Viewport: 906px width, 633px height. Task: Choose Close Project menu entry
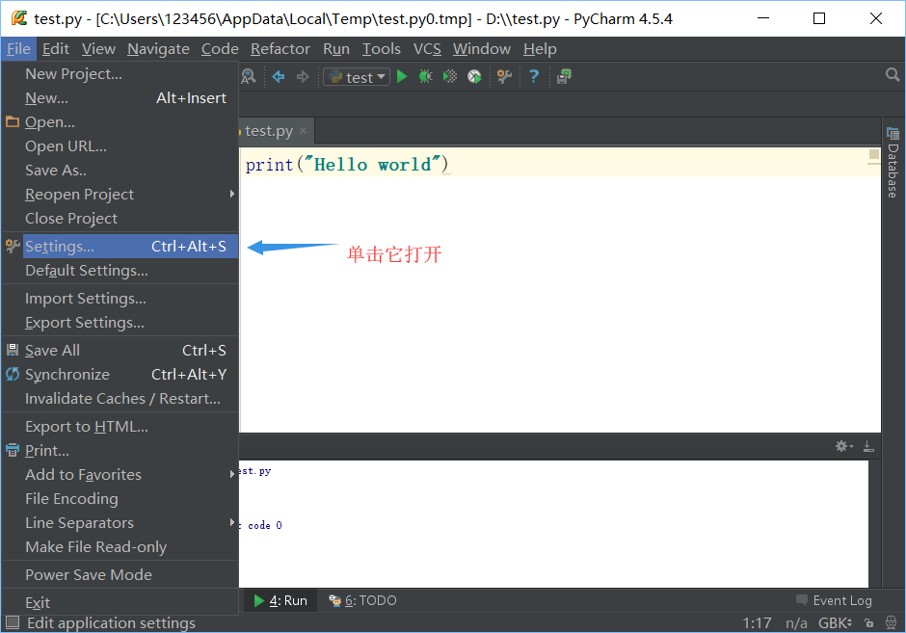pyautogui.click(x=120, y=219)
